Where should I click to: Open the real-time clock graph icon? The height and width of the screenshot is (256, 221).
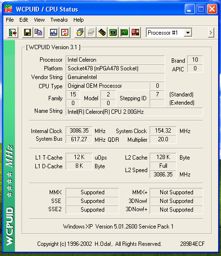coord(54,32)
